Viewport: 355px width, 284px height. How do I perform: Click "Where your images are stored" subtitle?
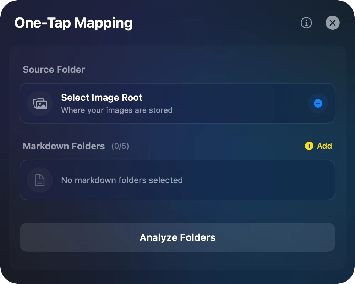point(117,110)
